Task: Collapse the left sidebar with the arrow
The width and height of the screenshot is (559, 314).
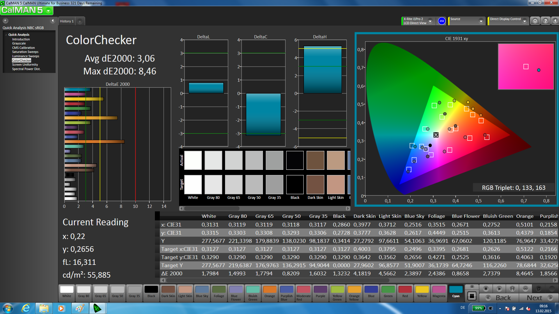Action: point(53,21)
